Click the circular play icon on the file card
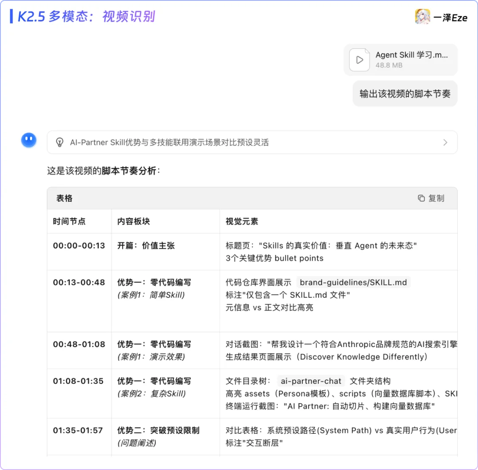Viewport: 478px width, 470px height. [x=359, y=60]
